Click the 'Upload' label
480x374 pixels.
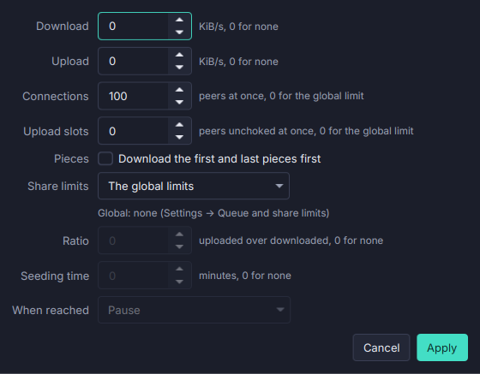pos(70,62)
